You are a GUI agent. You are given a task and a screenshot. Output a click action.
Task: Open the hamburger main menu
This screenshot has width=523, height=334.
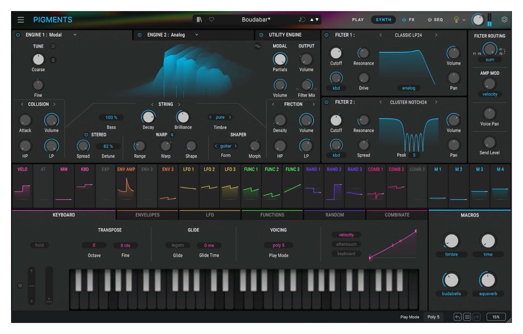(x=21, y=20)
